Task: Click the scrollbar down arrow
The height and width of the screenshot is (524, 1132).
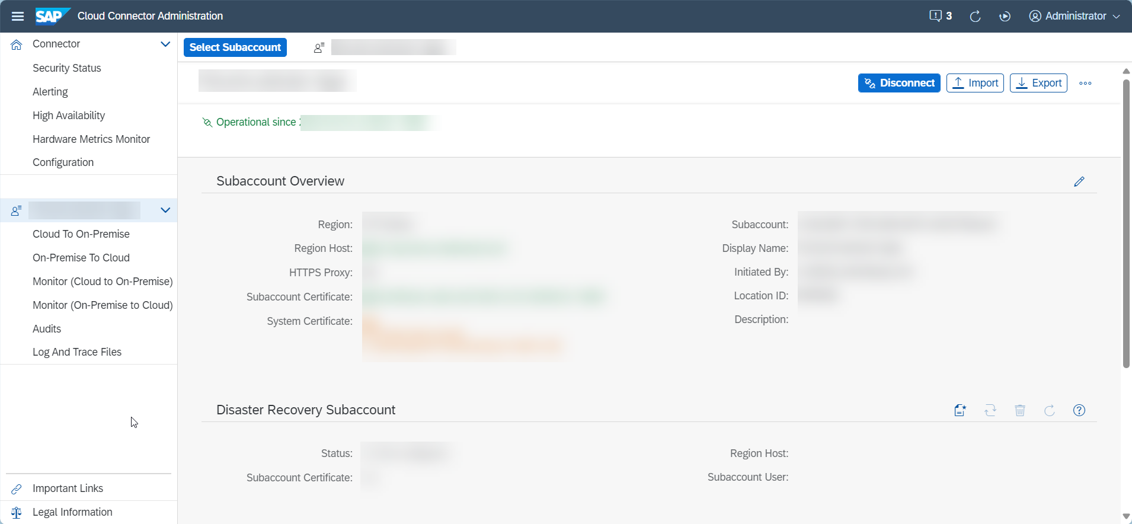Action: 1127,516
